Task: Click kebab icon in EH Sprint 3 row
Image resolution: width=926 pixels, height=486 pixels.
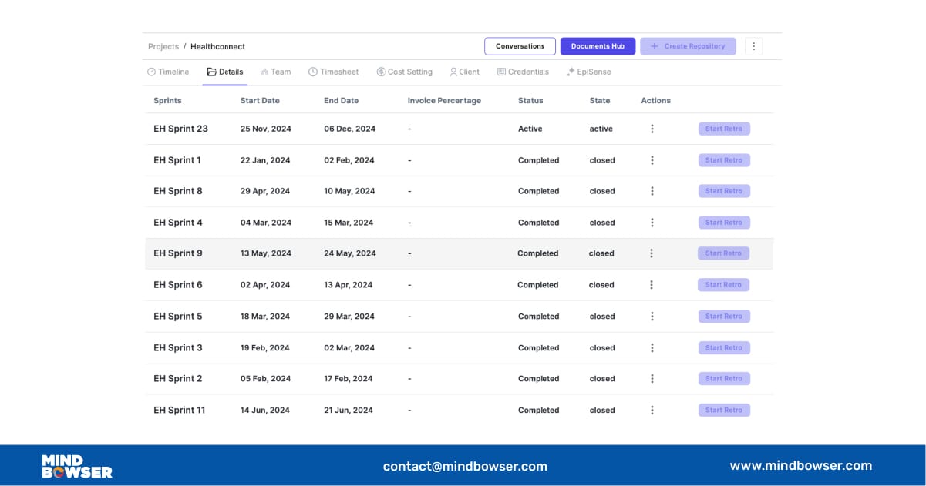Action: (652, 348)
